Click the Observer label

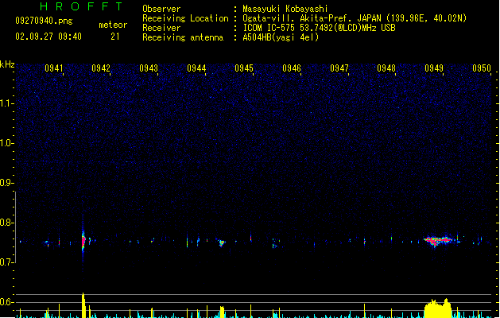[161, 9]
